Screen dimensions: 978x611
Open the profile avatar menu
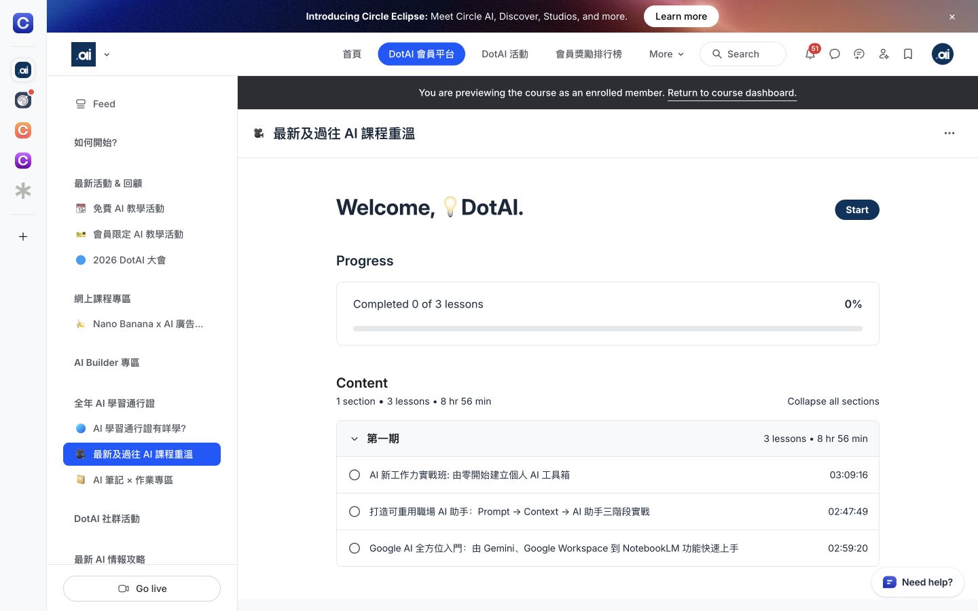point(943,54)
